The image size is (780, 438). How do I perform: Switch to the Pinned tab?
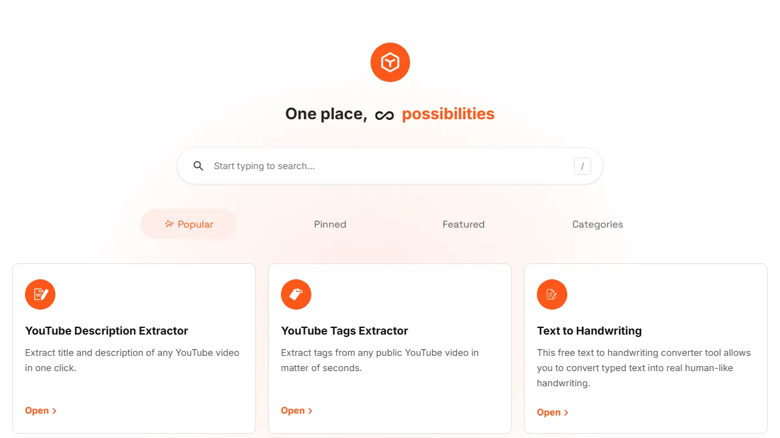pyautogui.click(x=330, y=224)
